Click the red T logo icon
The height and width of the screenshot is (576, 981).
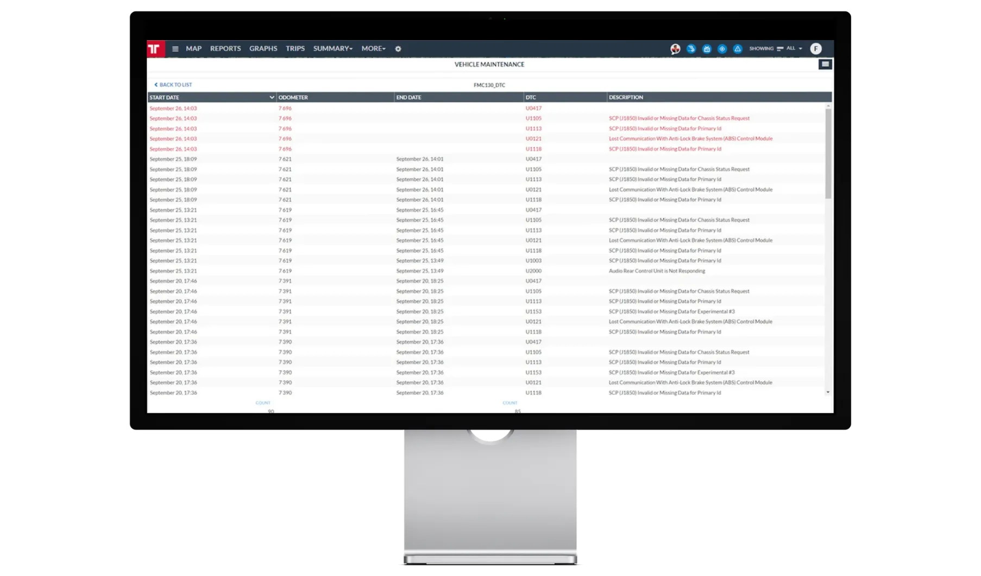pos(155,49)
